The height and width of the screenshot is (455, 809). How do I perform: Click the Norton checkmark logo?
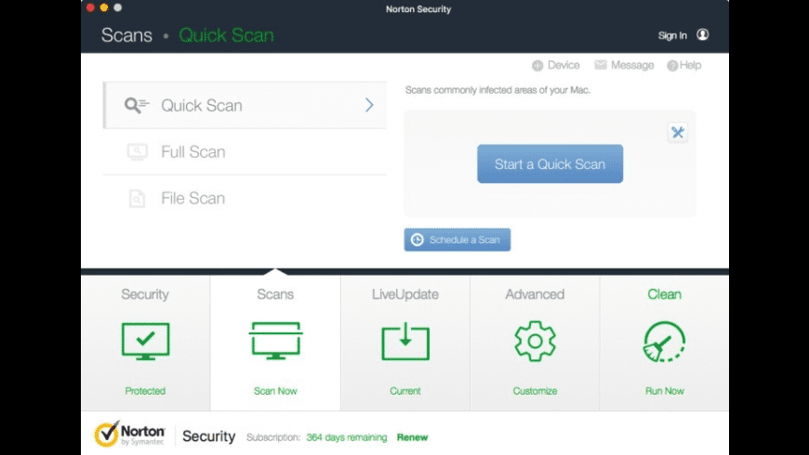pos(107,434)
